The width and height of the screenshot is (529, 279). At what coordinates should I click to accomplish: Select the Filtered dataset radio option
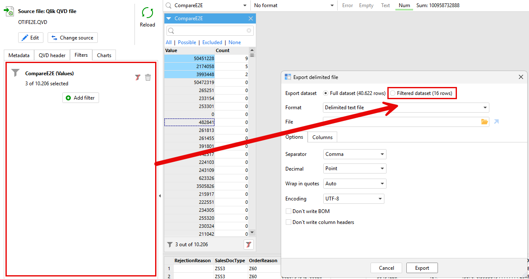[393, 93]
